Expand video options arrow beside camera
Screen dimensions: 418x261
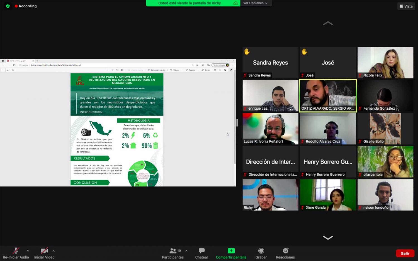coord(54,251)
